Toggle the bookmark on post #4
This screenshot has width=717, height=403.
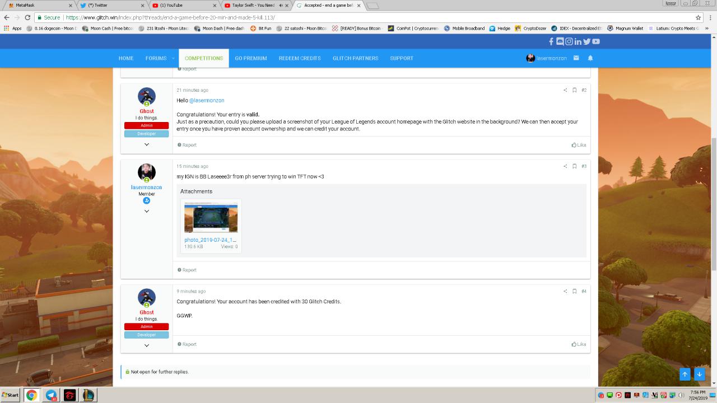[x=574, y=292]
